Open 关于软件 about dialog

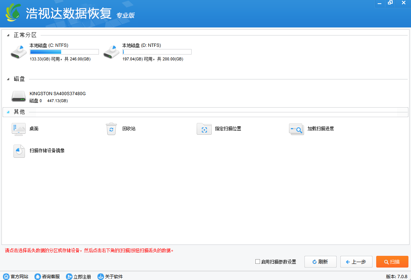(110, 277)
